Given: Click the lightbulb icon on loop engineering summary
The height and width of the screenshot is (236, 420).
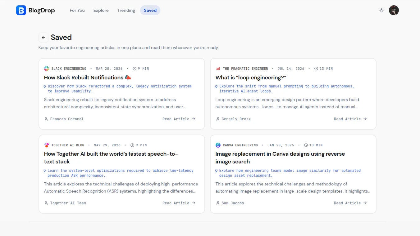Looking at the screenshot, I should [217, 86].
